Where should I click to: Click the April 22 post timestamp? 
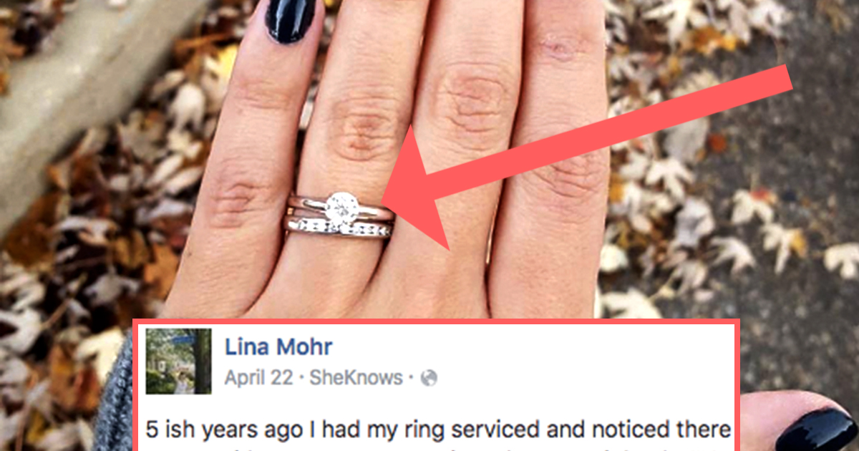258,378
